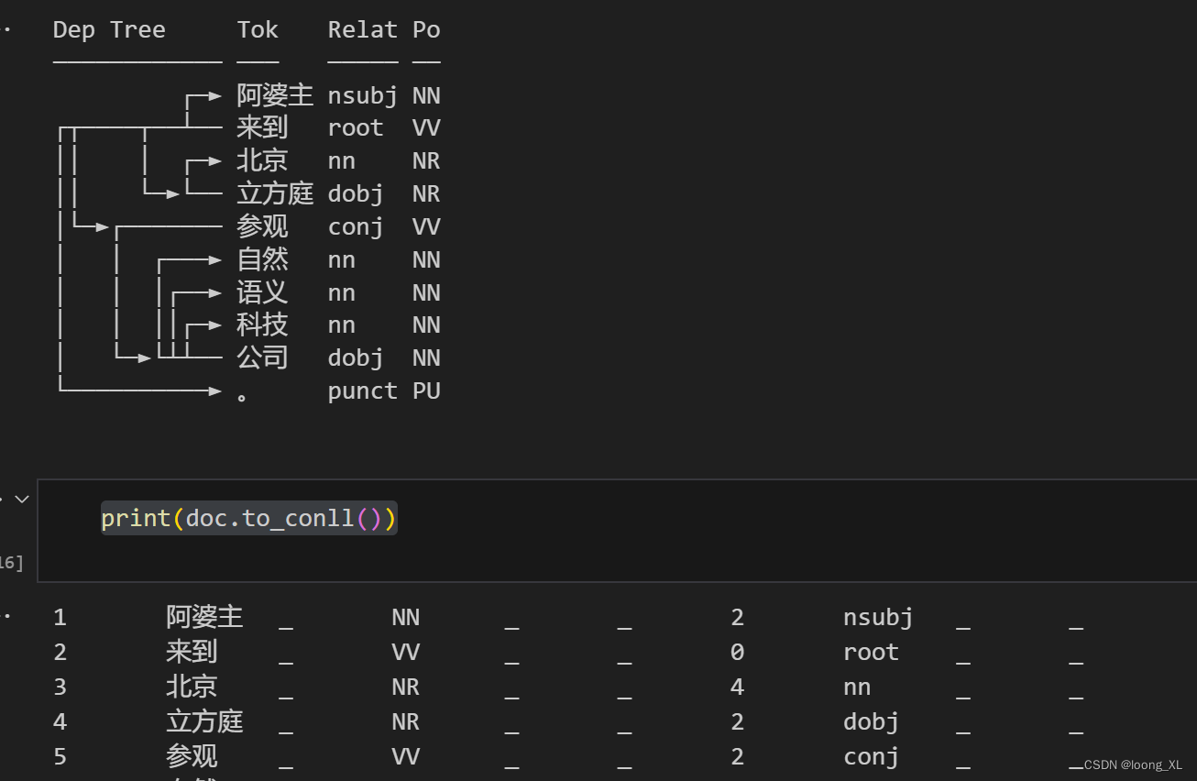Click 'conj' in the CoNLL output
This screenshot has height=781, width=1197.
[871, 756]
